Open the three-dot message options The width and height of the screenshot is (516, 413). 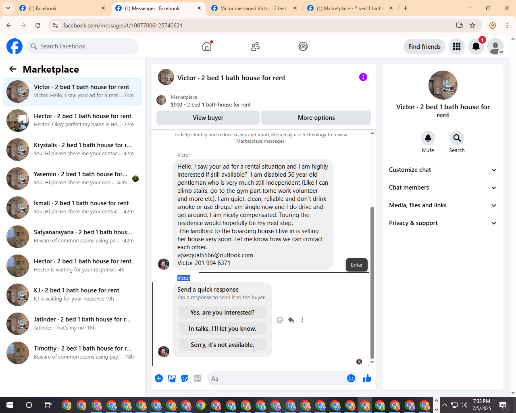302,320
